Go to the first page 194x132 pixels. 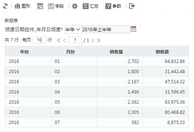[58, 40]
